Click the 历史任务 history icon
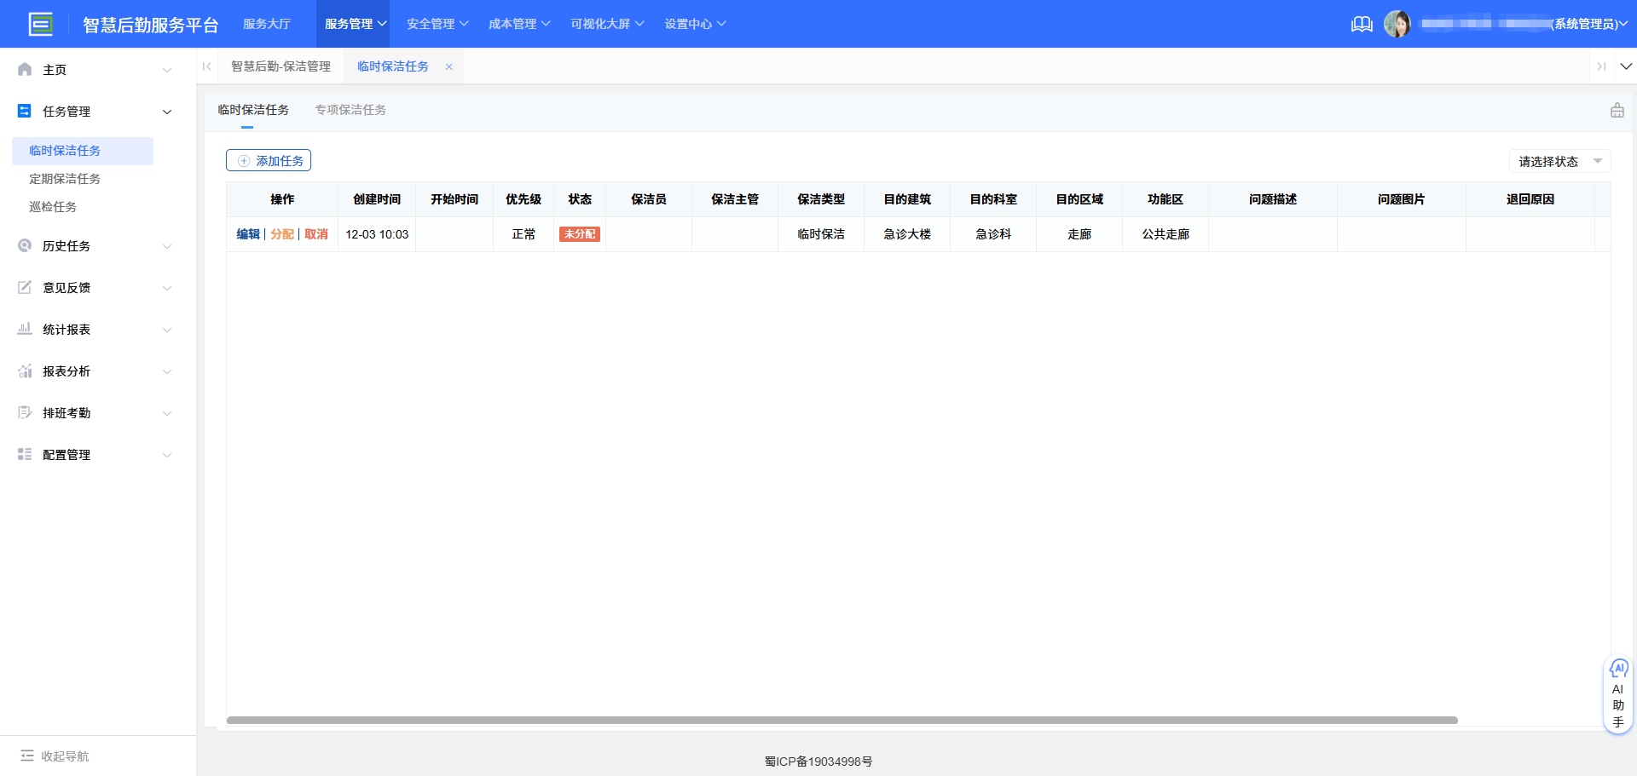1637x776 pixels. (x=24, y=245)
